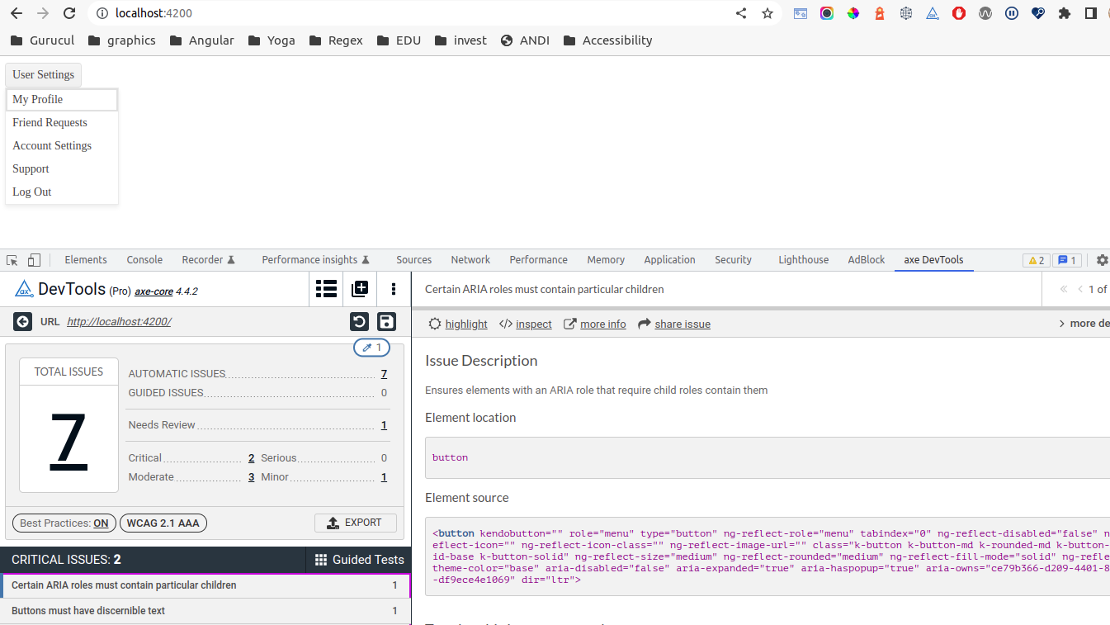Screen dimensions: 1110x625
Task: Select the list view icon in axe DevTools
Action: [x=326, y=289]
